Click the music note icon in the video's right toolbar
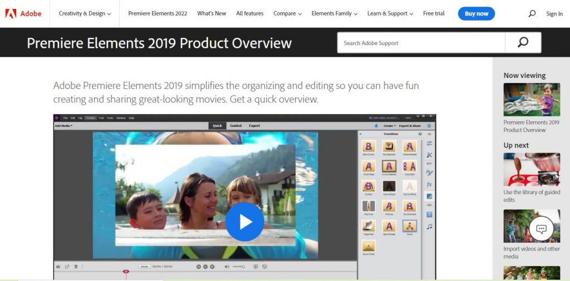This screenshot has width=570, height=281. pyautogui.click(x=429, y=226)
